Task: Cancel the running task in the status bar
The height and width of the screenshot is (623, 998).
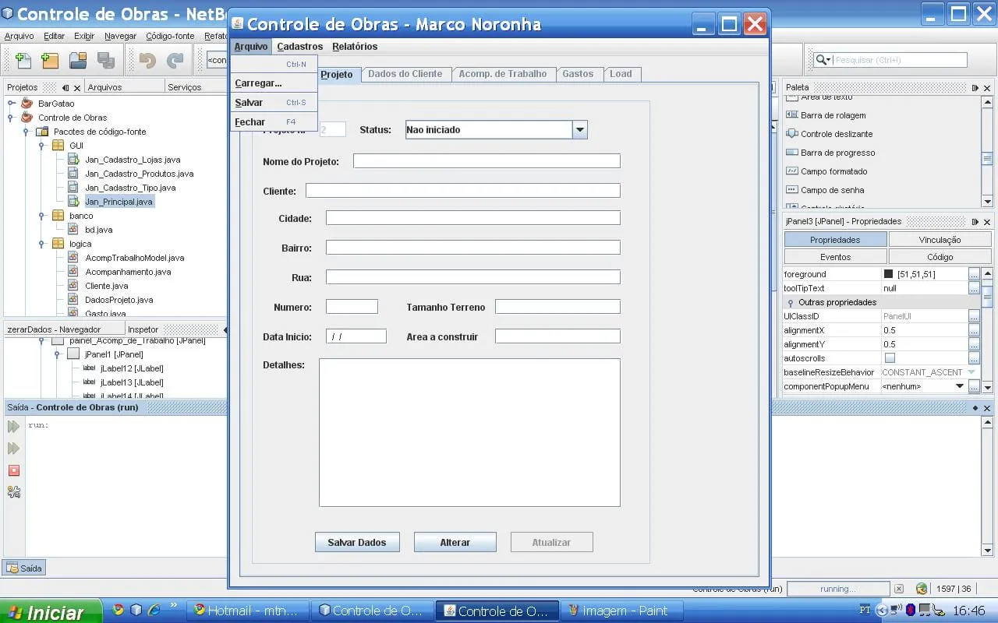Action: (899, 590)
